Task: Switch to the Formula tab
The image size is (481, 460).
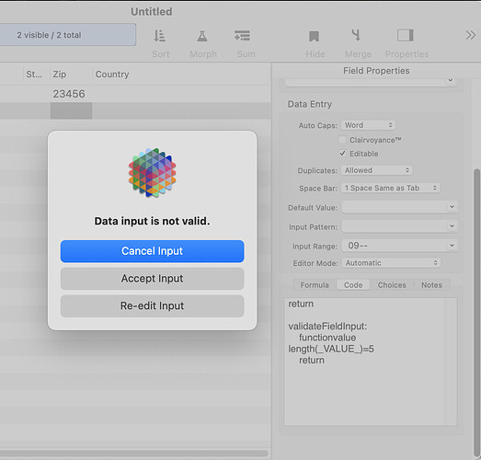Action: pyautogui.click(x=315, y=285)
